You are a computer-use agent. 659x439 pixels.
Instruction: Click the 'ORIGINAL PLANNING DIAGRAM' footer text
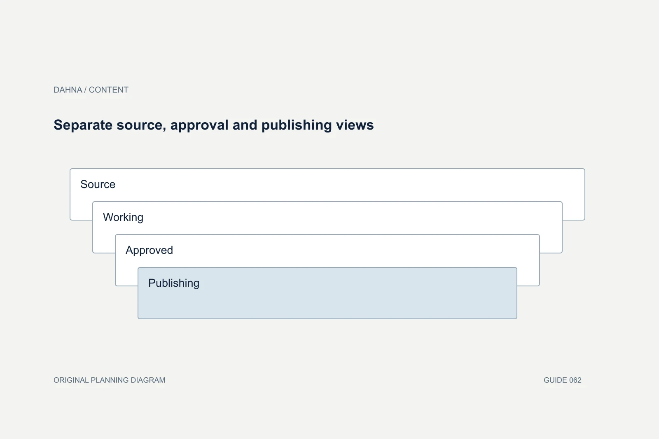point(109,380)
